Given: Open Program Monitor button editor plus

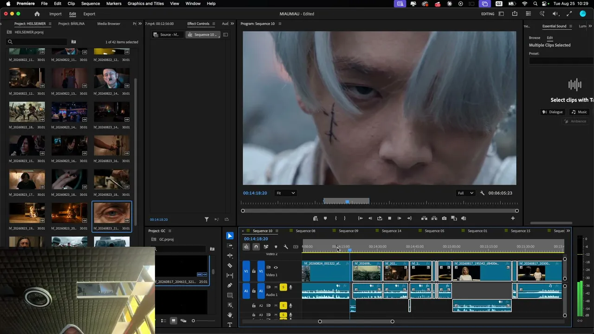Looking at the screenshot, I should point(513,218).
